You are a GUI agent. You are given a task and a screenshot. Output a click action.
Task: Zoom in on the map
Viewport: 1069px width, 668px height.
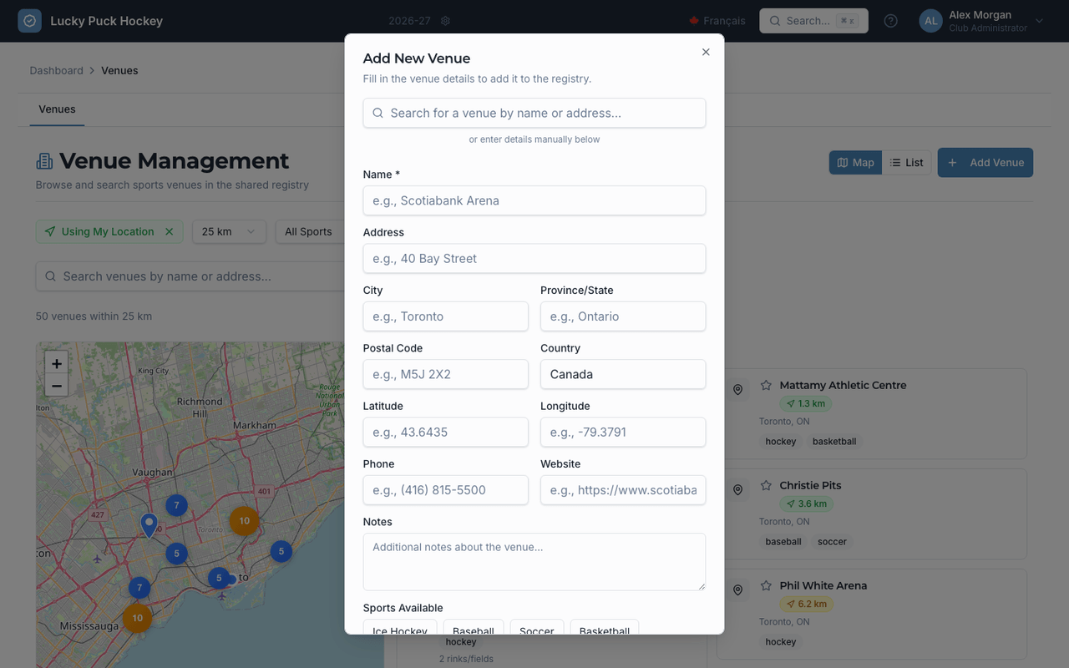[x=56, y=363]
